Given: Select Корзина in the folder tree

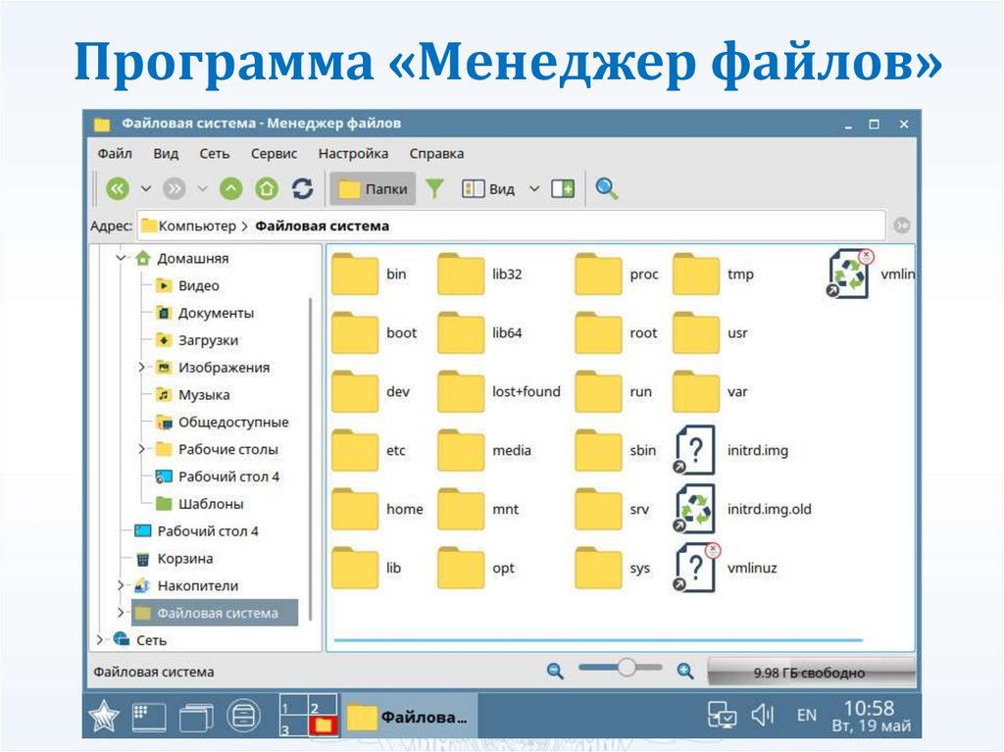Looking at the screenshot, I should [185, 559].
